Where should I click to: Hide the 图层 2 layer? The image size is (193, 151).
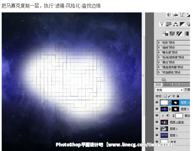click(157, 129)
